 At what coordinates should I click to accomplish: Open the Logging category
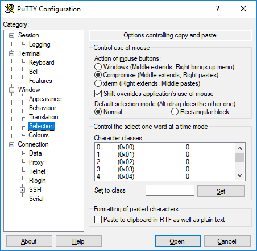pos(40,44)
